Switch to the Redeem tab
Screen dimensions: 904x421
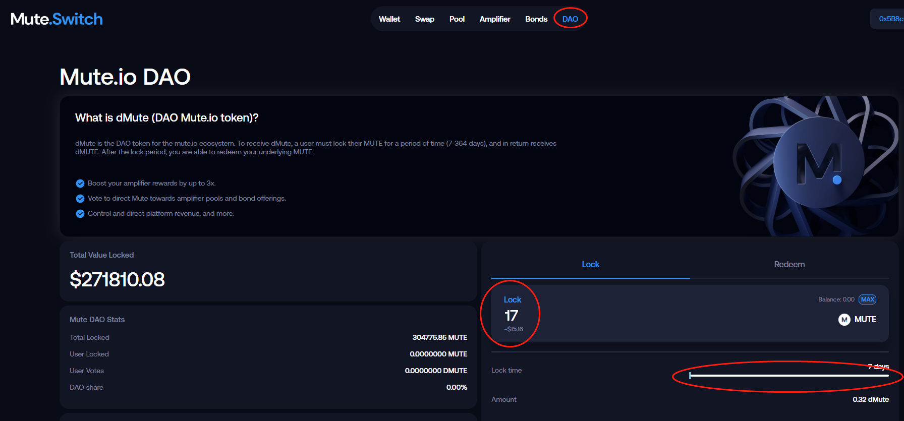point(789,265)
